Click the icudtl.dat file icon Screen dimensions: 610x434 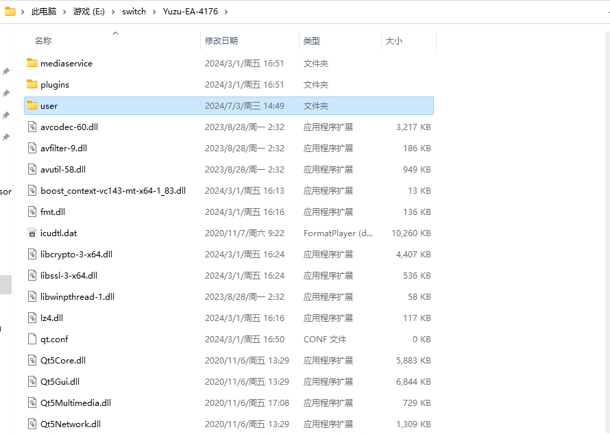(x=32, y=233)
